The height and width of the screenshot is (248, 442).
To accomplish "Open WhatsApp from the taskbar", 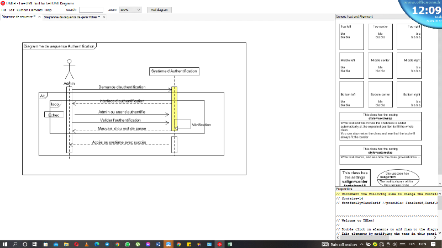I will pyautogui.click(x=128, y=244).
